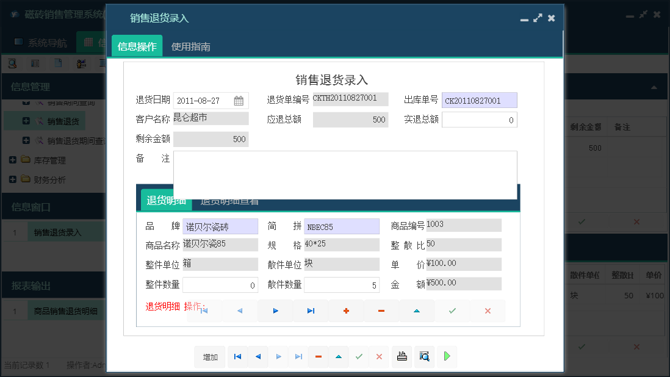
Task: Jump to first record in 退货明细 navigation
Action: pyautogui.click(x=204, y=311)
